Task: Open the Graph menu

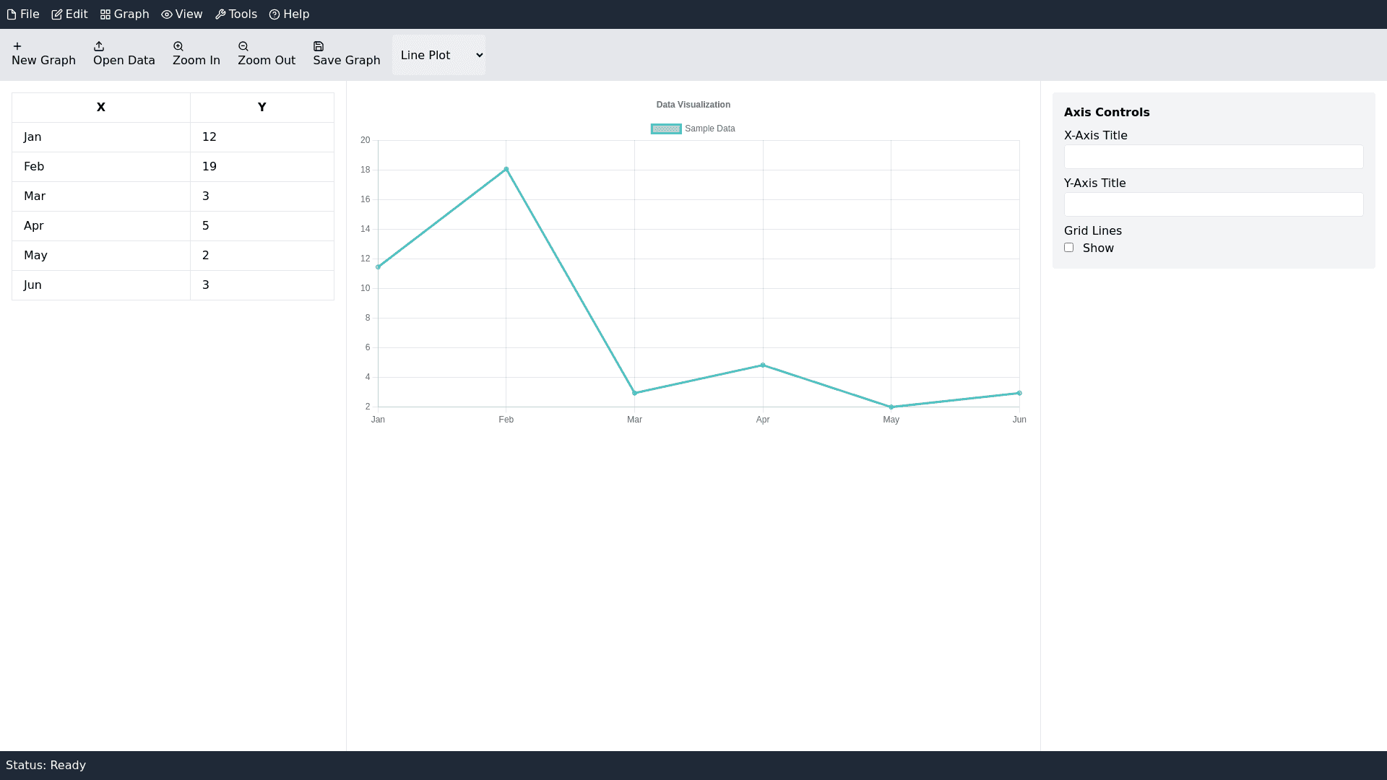Action: [124, 14]
